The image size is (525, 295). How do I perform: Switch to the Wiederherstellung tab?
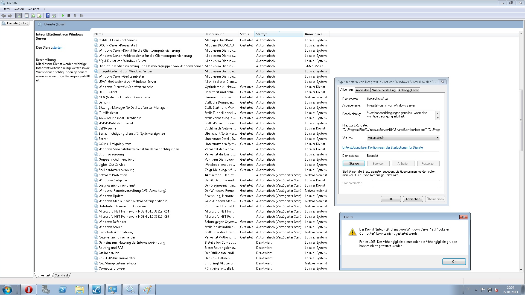point(384,90)
